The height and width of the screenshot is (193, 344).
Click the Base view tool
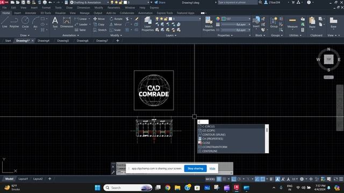point(333,22)
